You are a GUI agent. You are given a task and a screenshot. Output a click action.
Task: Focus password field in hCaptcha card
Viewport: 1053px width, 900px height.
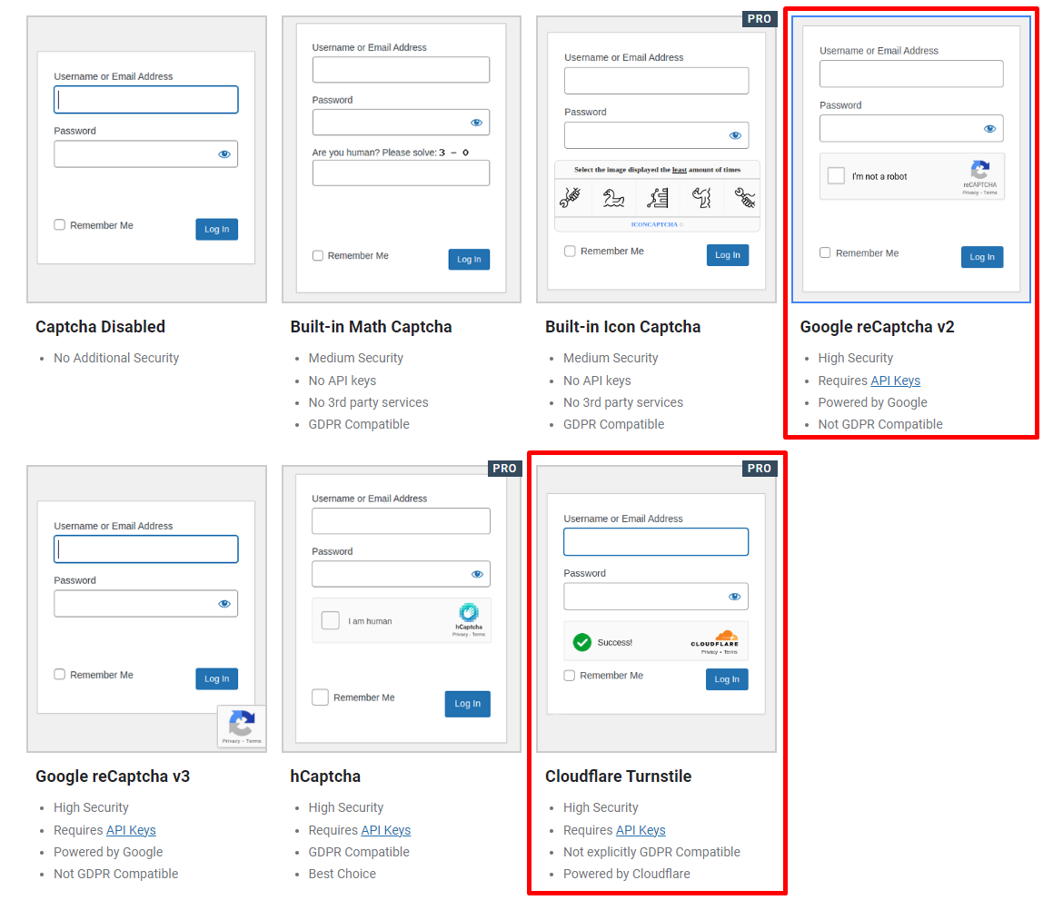click(401, 575)
